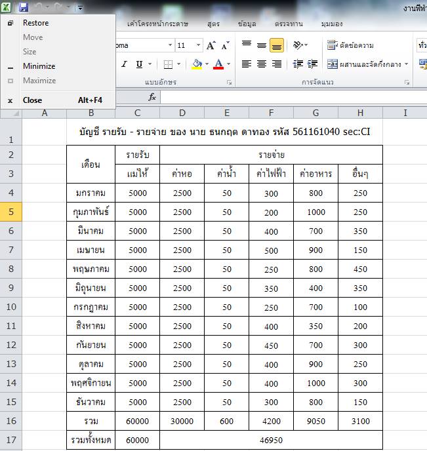Click the fx insert function icon
427x451 pixels.
point(152,97)
